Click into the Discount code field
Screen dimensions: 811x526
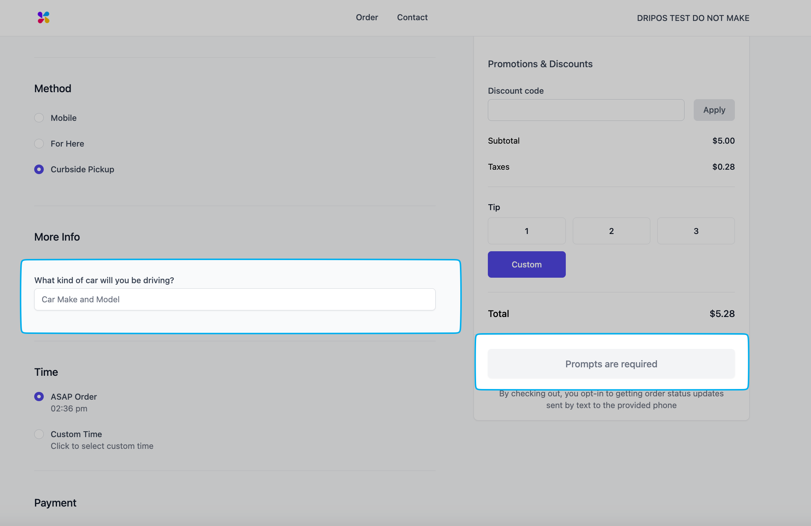(x=586, y=110)
